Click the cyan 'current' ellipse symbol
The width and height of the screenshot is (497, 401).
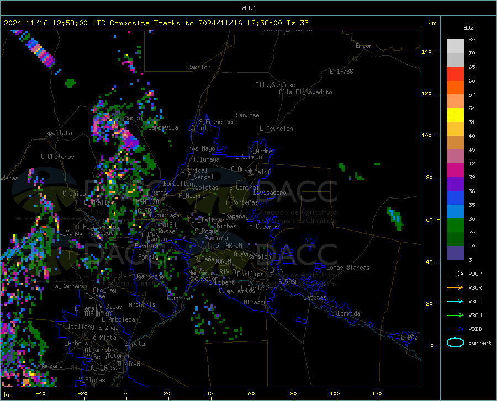455,343
